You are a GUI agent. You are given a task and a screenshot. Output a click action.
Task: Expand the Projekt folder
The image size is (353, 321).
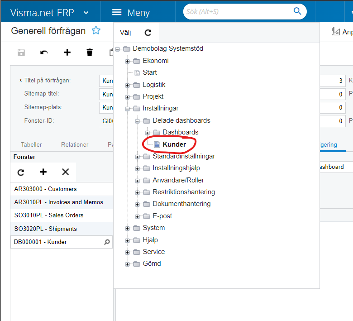127,97
